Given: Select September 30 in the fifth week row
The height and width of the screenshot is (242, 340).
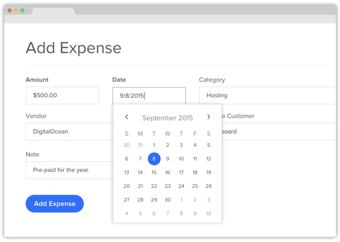Looking at the screenshot, I should coord(168,200).
